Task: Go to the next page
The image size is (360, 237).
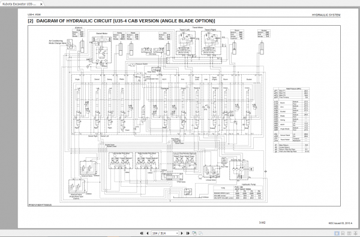Action: pyautogui.click(x=182, y=233)
